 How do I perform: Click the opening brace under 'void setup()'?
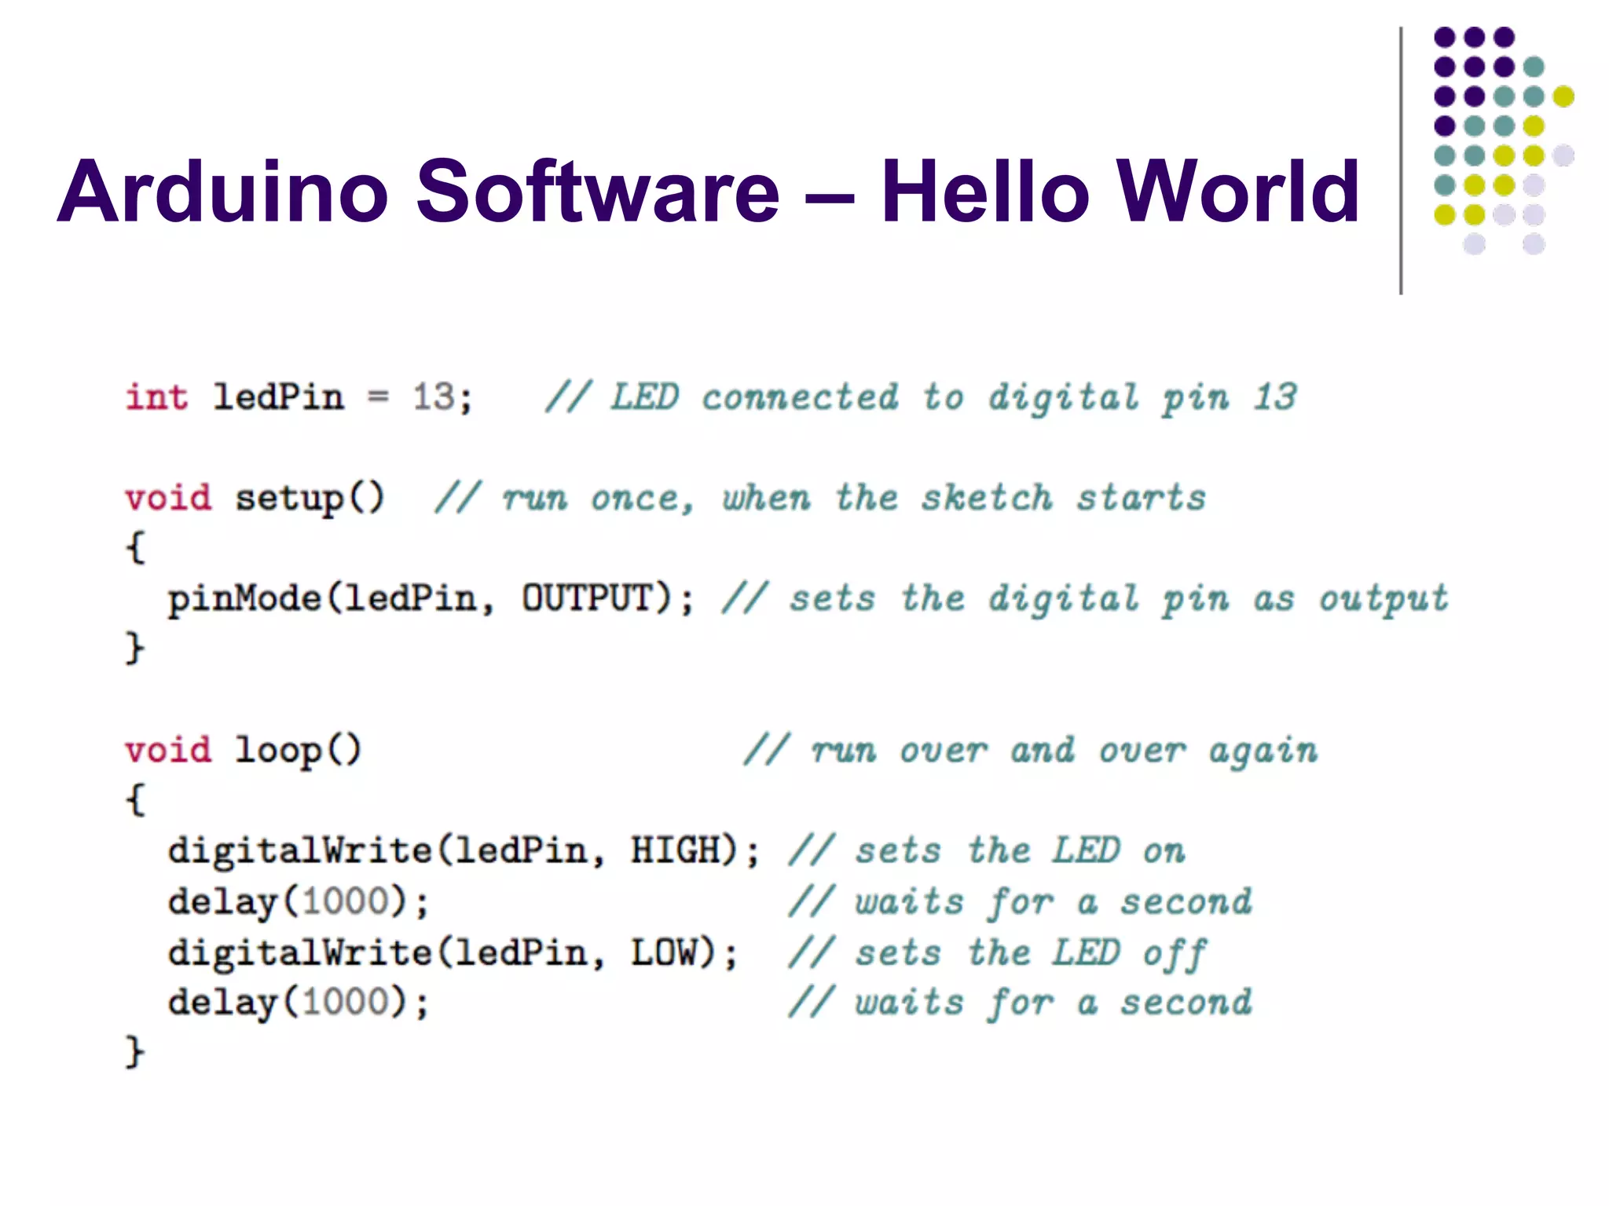click(x=135, y=547)
